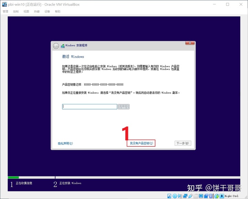Open the 帮助 menu

[58, 11]
